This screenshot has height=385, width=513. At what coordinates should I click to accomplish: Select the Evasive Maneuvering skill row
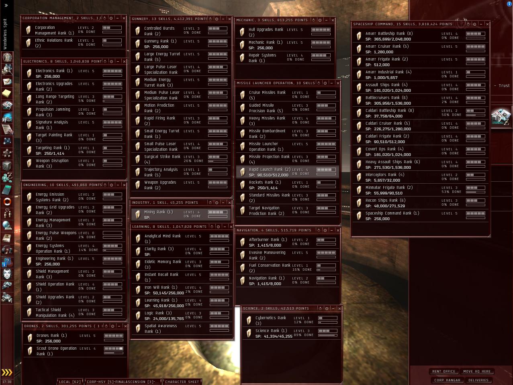point(288,255)
